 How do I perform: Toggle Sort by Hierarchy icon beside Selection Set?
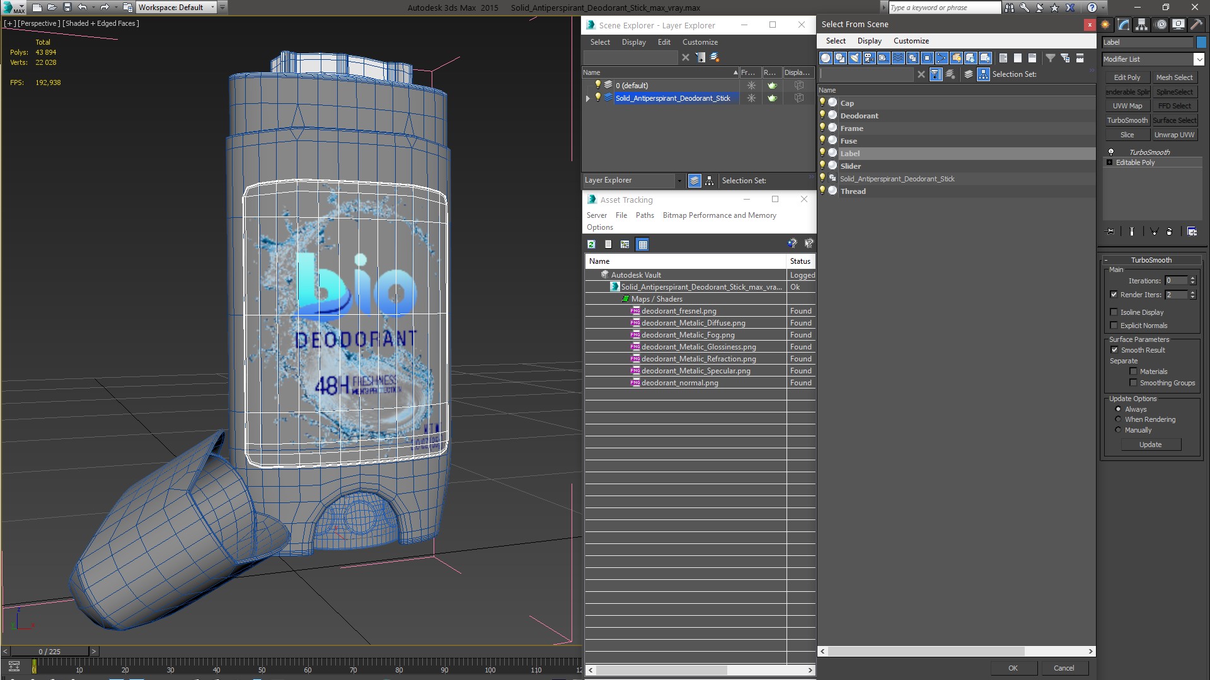coord(983,74)
